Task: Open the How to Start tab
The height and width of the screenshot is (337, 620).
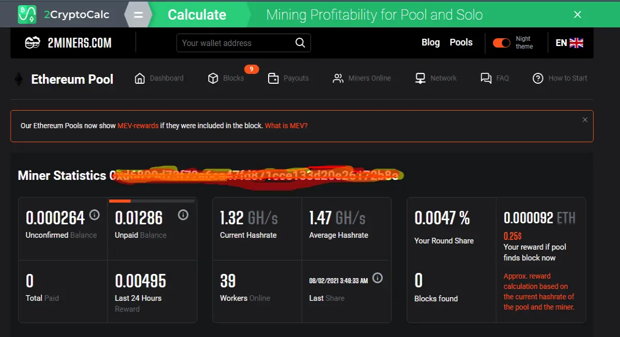Action: [x=560, y=78]
